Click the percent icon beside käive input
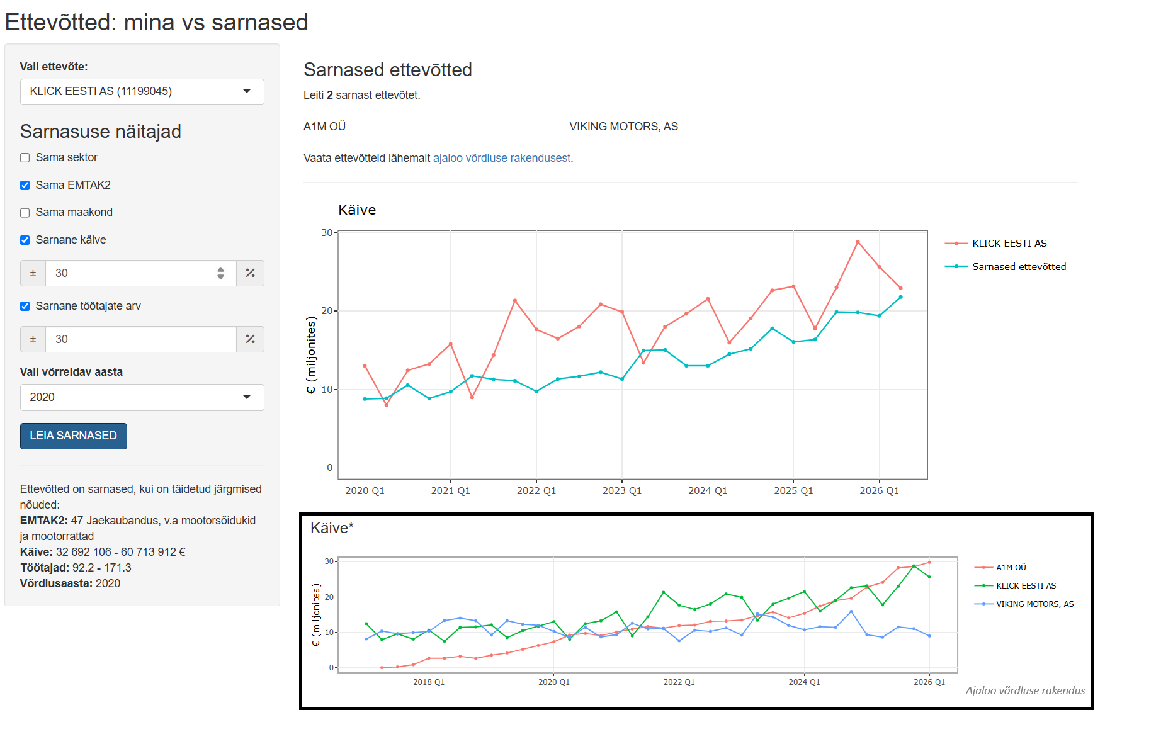 coord(250,273)
